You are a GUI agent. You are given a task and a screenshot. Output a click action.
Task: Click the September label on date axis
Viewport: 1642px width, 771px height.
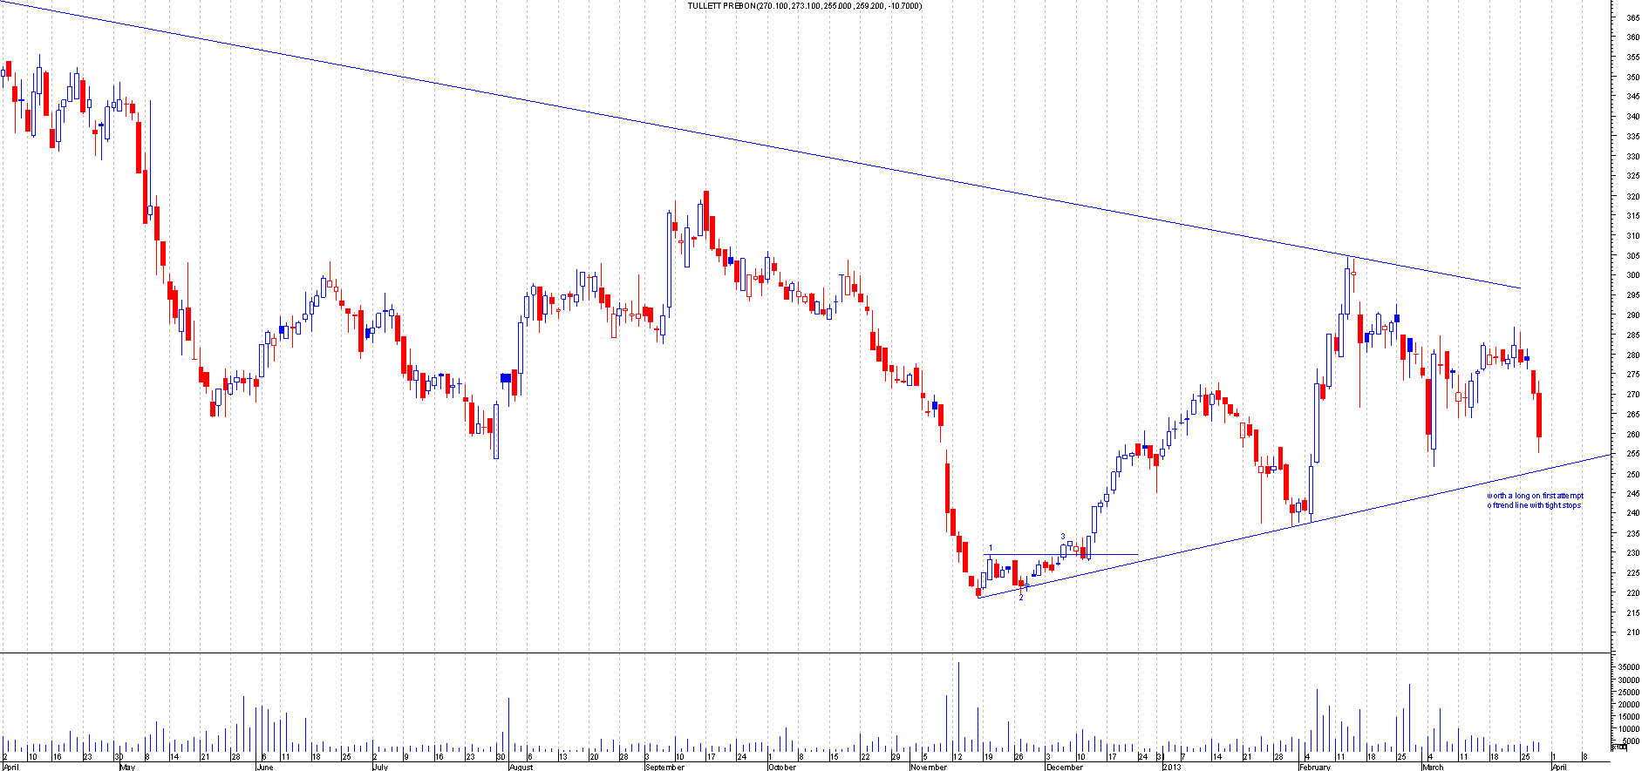pos(664,767)
